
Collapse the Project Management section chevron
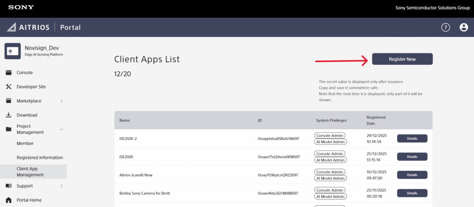(x=62, y=129)
